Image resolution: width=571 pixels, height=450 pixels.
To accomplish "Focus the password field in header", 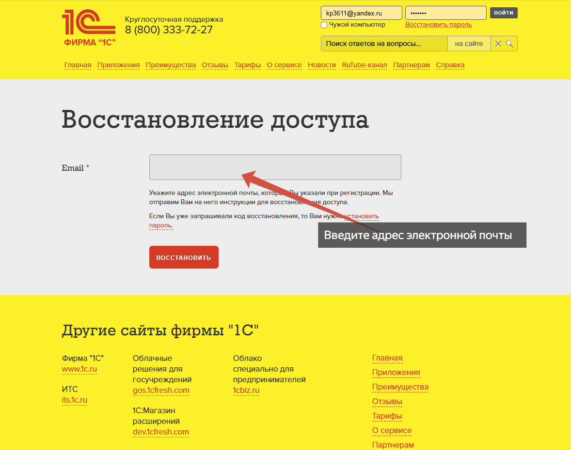I will pyautogui.click(x=446, y=13).
